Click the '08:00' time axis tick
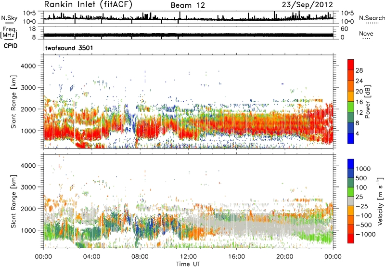 coord(140,257)
